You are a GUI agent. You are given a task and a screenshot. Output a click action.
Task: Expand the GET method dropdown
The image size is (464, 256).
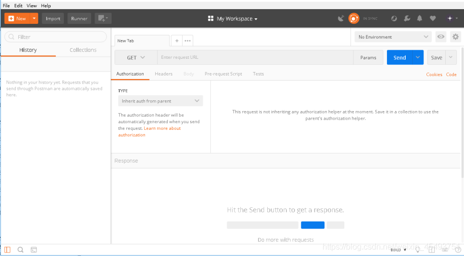click(x=136, y=57)
